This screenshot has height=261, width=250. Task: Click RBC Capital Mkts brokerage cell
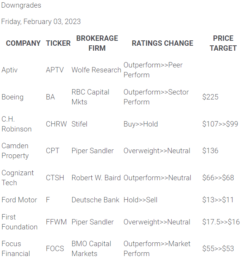(x=90, y=97)
